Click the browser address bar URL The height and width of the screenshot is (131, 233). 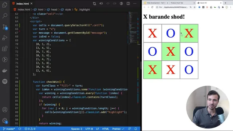pos(175,7)
